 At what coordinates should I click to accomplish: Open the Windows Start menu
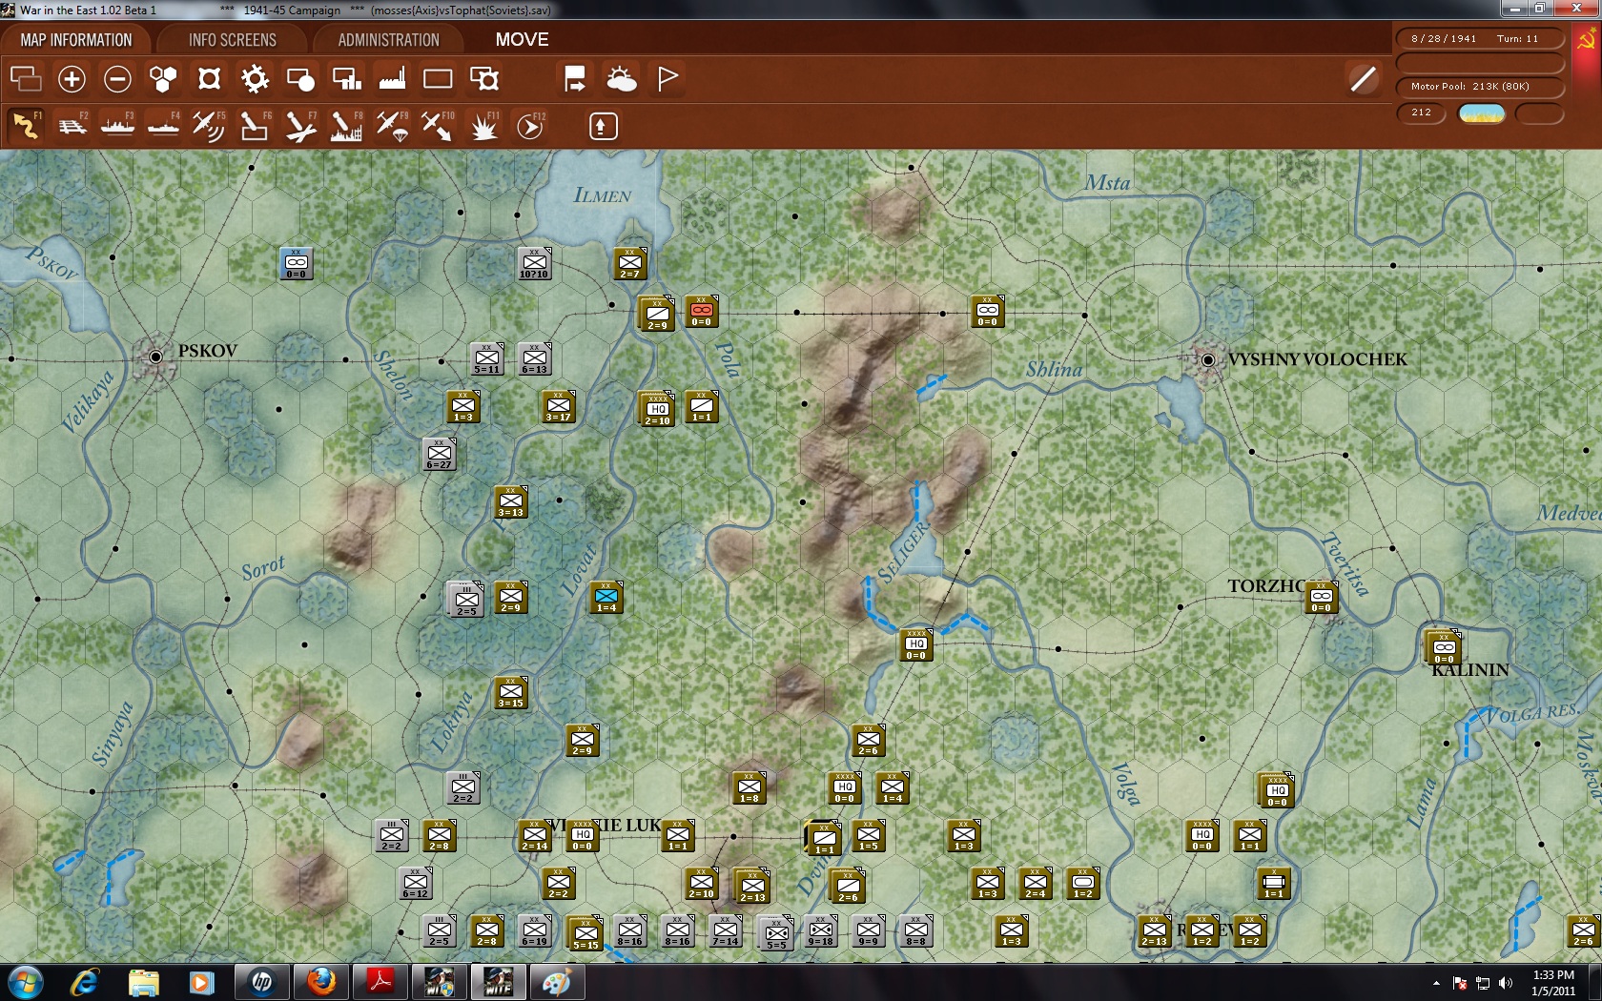(25, 982)
